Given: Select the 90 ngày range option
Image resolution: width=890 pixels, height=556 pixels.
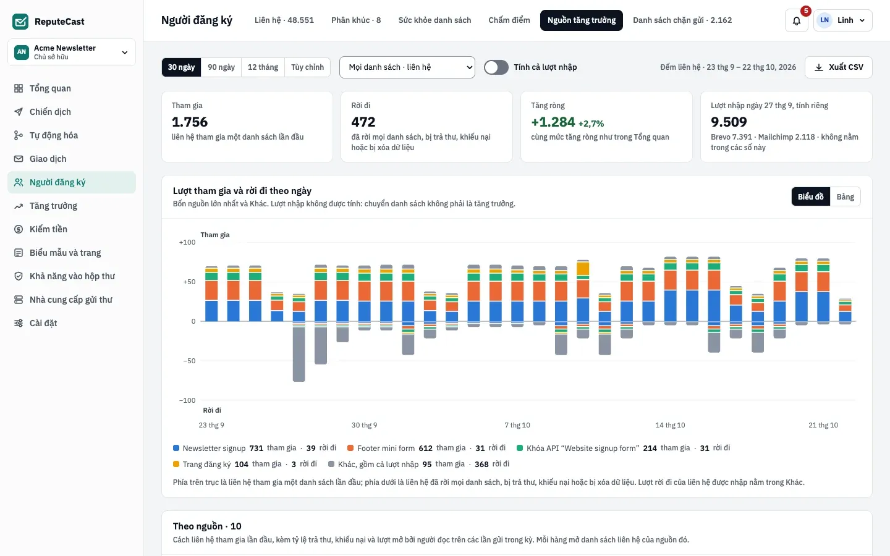Looking at the screenshot, I should point(221,67).
